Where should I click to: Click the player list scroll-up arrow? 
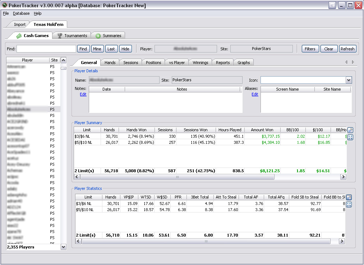point(63,60)
